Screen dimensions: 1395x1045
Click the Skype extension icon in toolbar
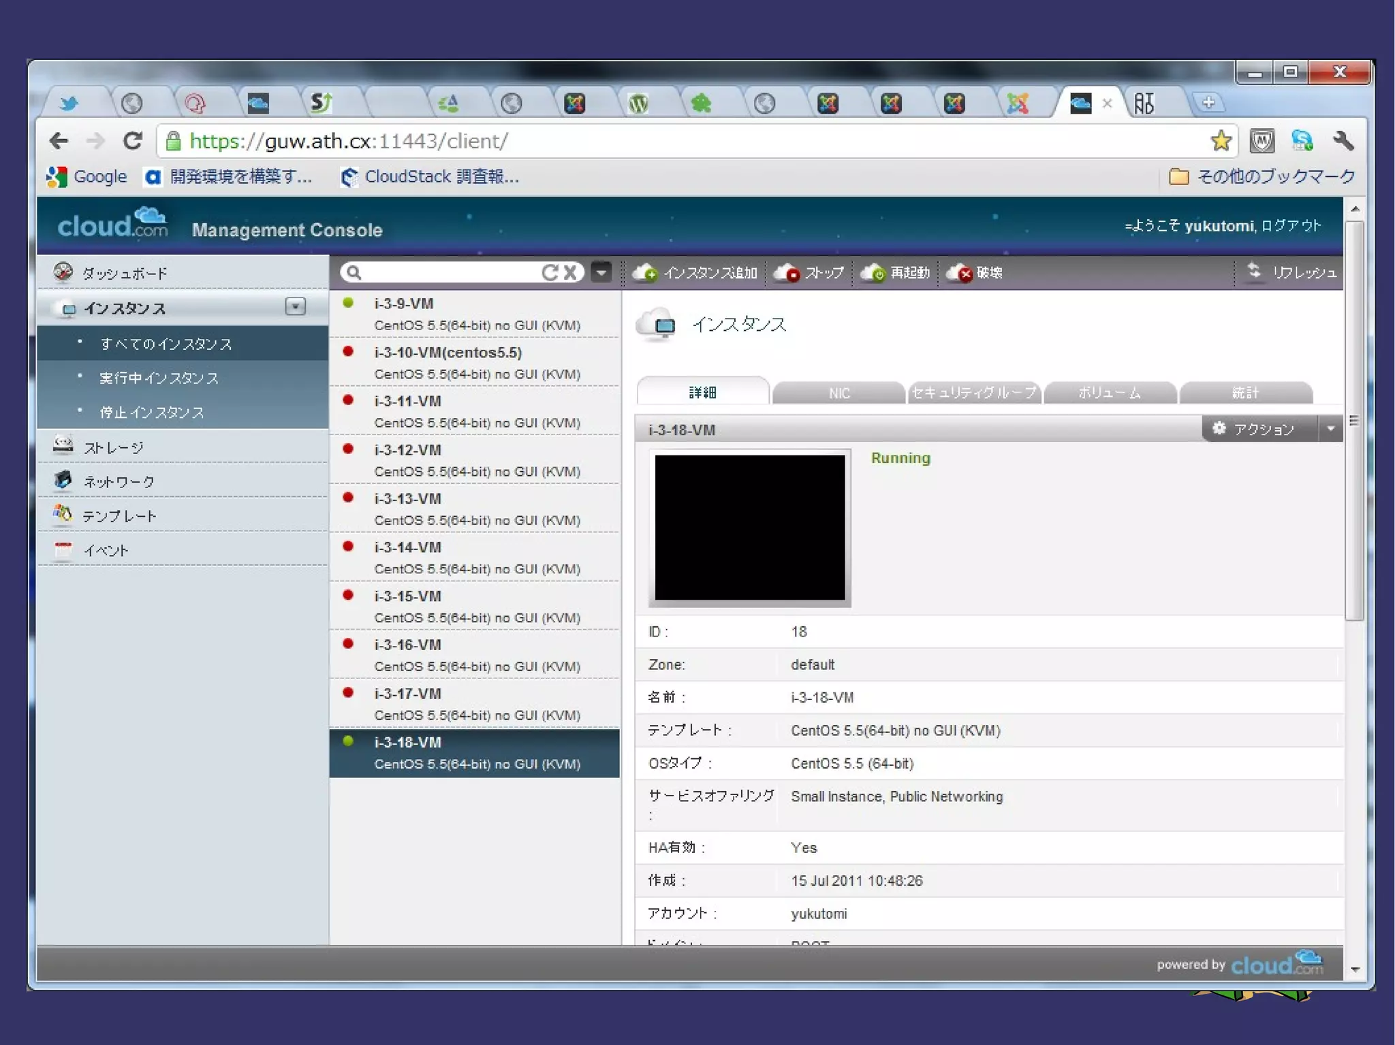(x=1302, y=141)
